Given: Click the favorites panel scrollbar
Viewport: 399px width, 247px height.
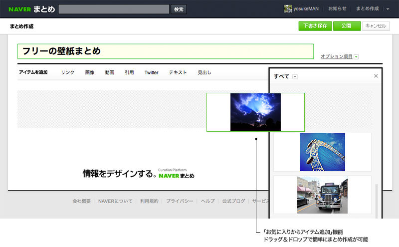Looking at the screenshot, I should tap(377, 201).
